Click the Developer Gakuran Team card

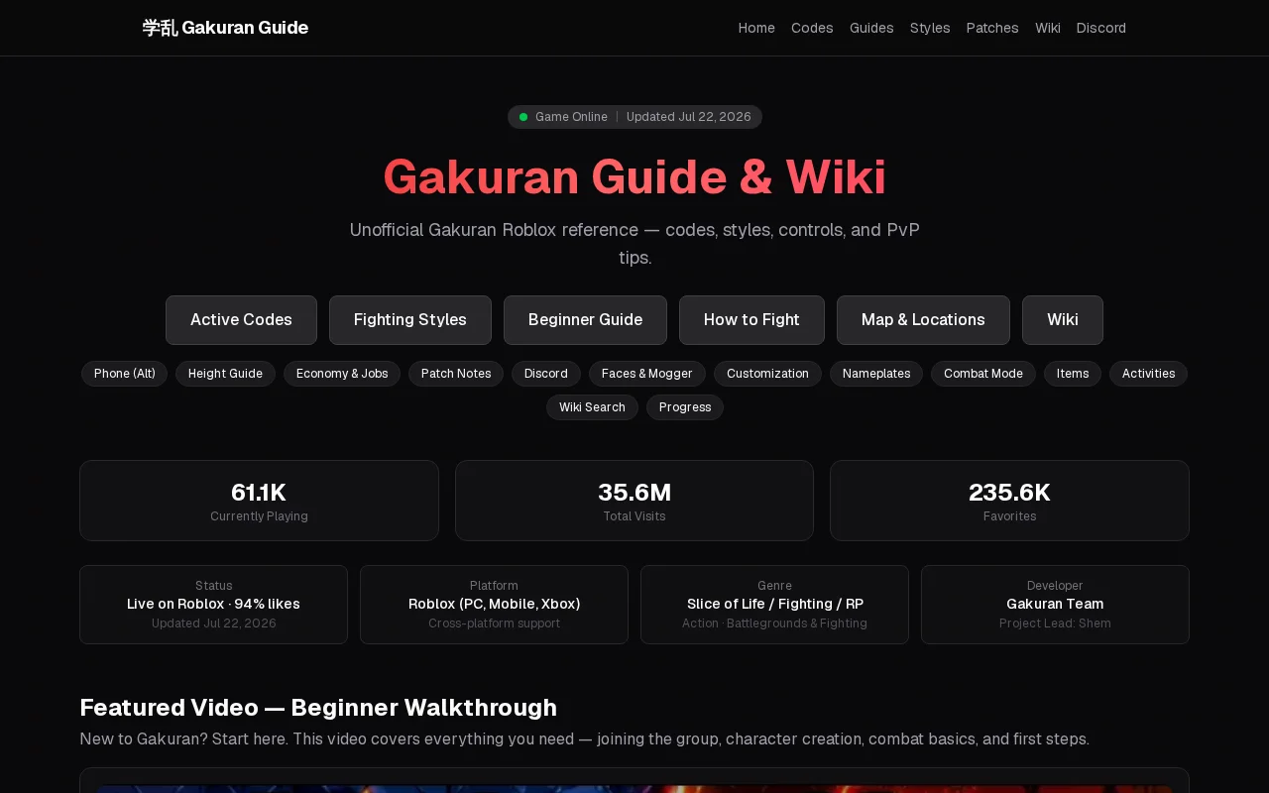tap(1055, 605)
